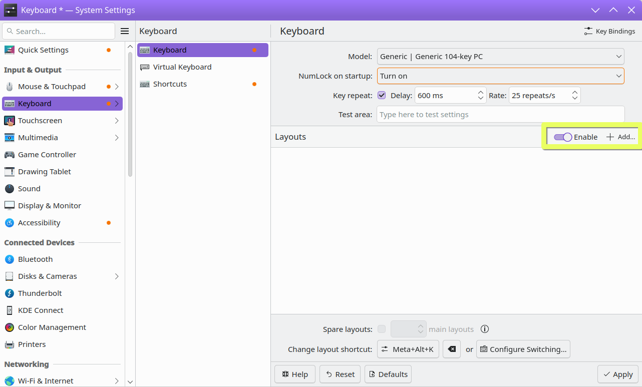The height and width of the screenshot is (387, 642).
Task: Open Quick Settings page
Action: 63,50
